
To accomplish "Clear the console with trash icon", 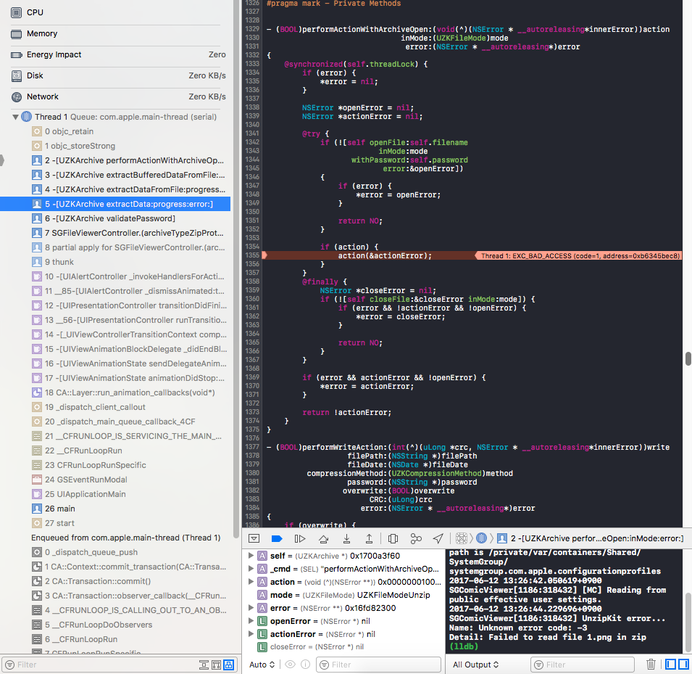I will (651, 665).
